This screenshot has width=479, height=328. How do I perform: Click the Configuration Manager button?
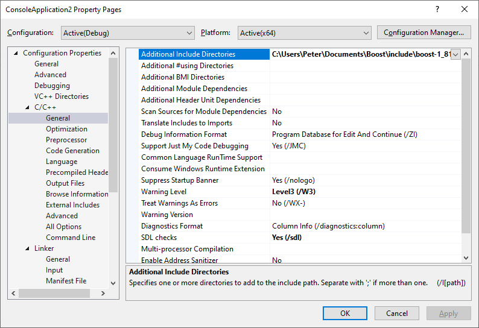point(423,33)
